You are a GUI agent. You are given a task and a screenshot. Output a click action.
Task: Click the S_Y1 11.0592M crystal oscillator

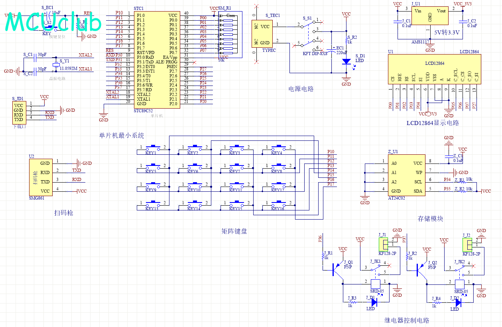[56, 66]
